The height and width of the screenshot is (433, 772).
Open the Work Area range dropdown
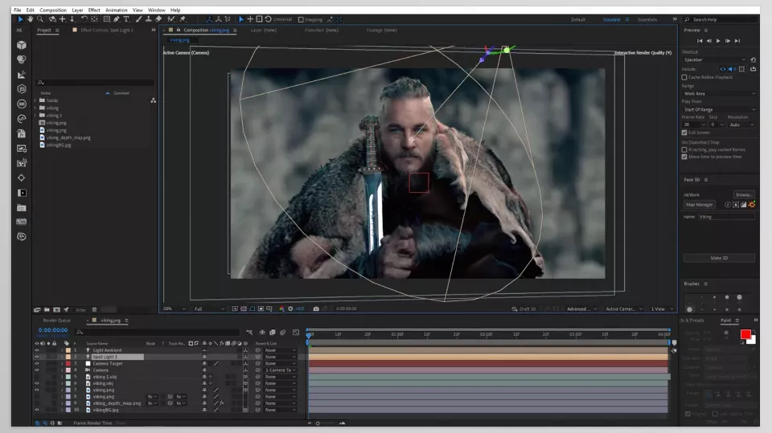719,93
